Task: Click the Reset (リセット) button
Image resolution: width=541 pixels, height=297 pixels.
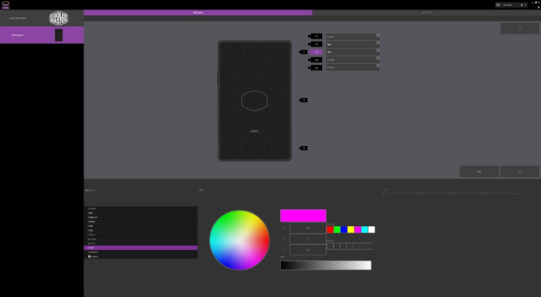Action: click(520, 171)
